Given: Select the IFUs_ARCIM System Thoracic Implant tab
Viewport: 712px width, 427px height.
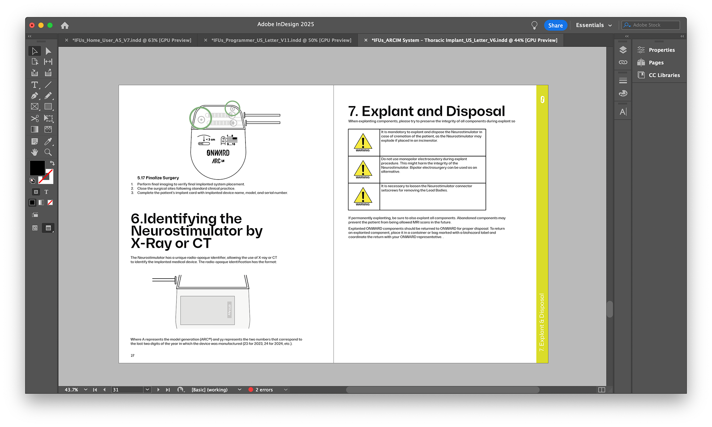Looking at the screenshot, I should (464, 40).
